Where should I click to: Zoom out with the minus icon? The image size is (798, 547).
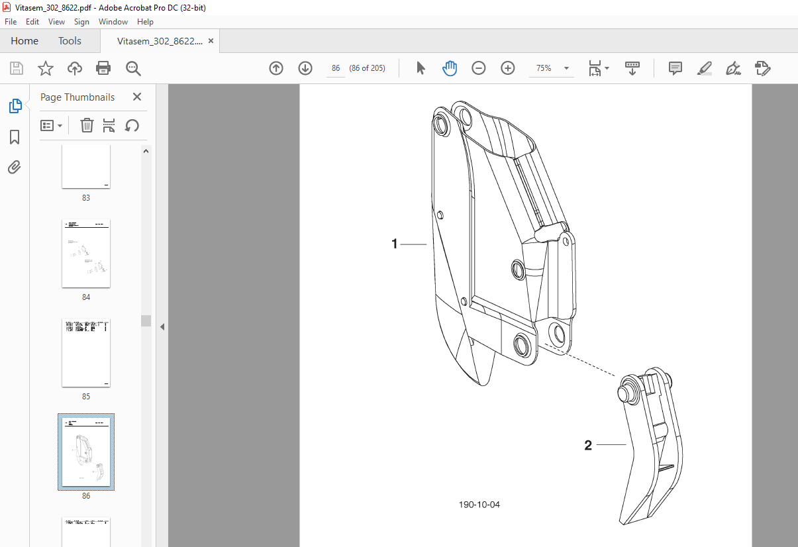pos(479,68)
